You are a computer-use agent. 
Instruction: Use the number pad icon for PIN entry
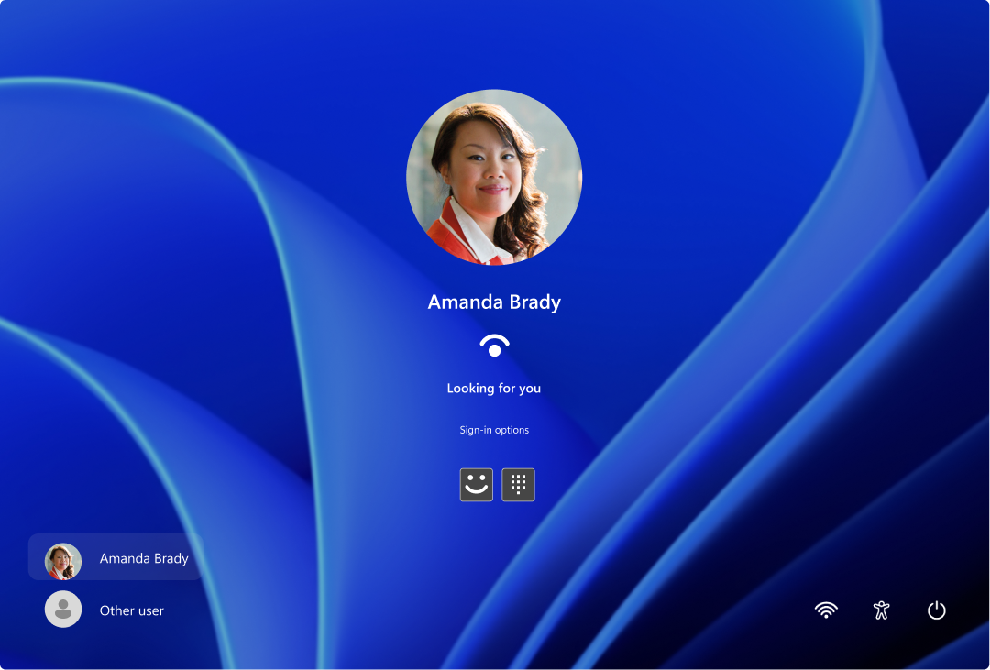(518, 484)
